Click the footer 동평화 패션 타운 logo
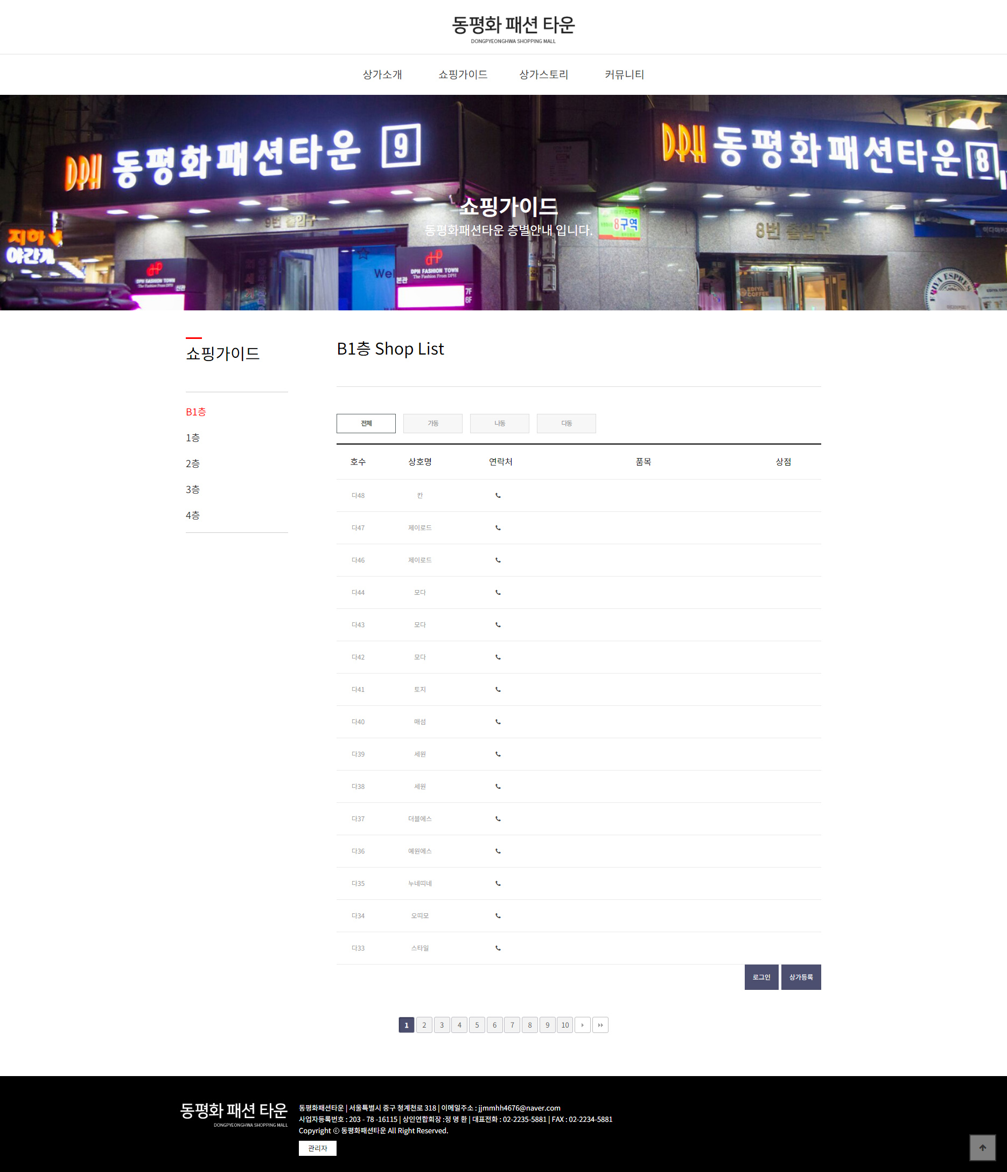The height and width of the screenshot is (1172, 1007). coord(234,1114)
